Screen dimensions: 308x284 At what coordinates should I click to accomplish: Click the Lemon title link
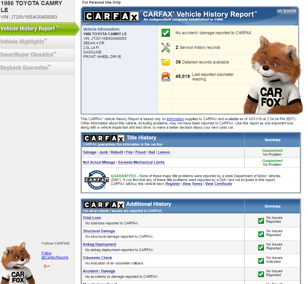pyautogui.click(x=164, y=152)
